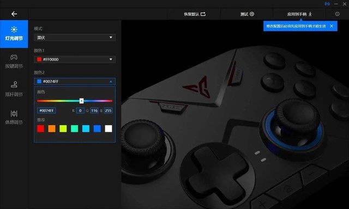349x209 pixels.
Task: Dismiss the blue notification tooltip
Action: pyautogui.click(x=332, y=26)
